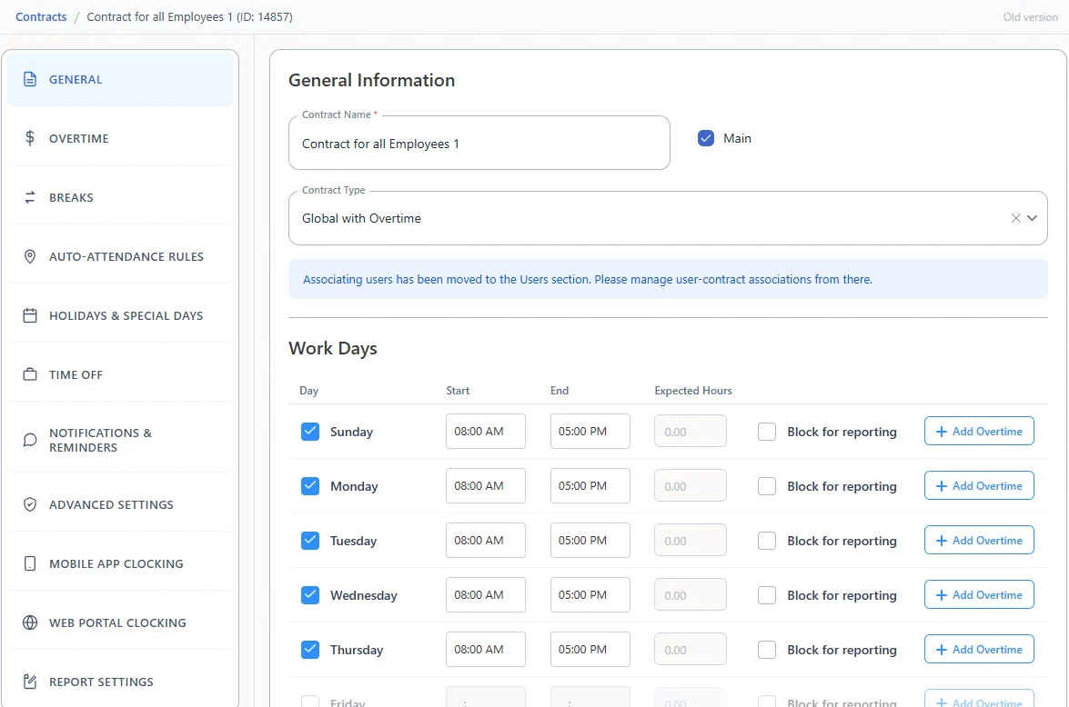This screenshot has height=707, width=1069.
Task: Uncheck the Tuesday work day checkbox
Action: tap(310, 540)
